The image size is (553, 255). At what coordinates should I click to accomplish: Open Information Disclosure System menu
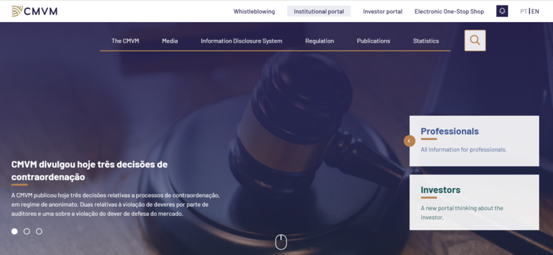241,41
